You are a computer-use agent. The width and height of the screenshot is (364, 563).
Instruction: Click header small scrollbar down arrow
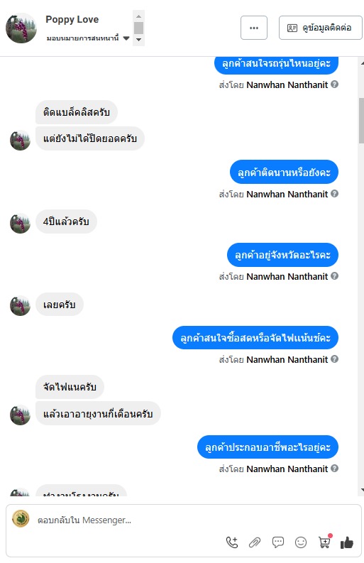[138, 40]
